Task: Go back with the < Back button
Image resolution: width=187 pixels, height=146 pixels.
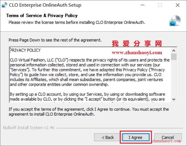Action: point(107,137)
